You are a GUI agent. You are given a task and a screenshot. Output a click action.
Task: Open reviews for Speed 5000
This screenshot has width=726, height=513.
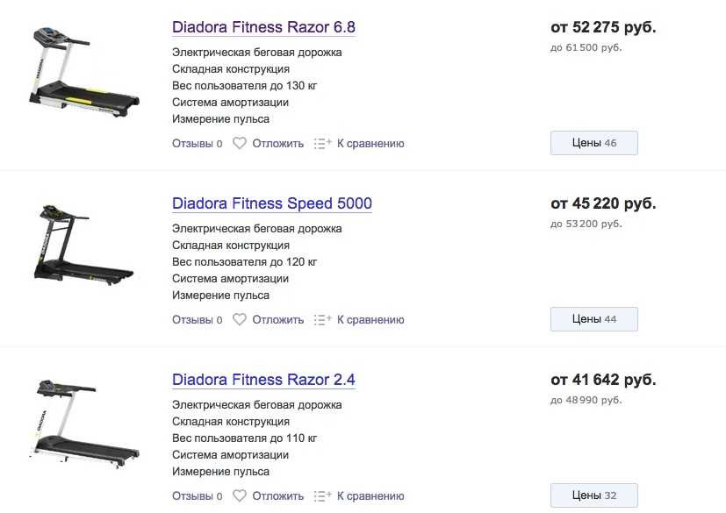coord(197,320)
